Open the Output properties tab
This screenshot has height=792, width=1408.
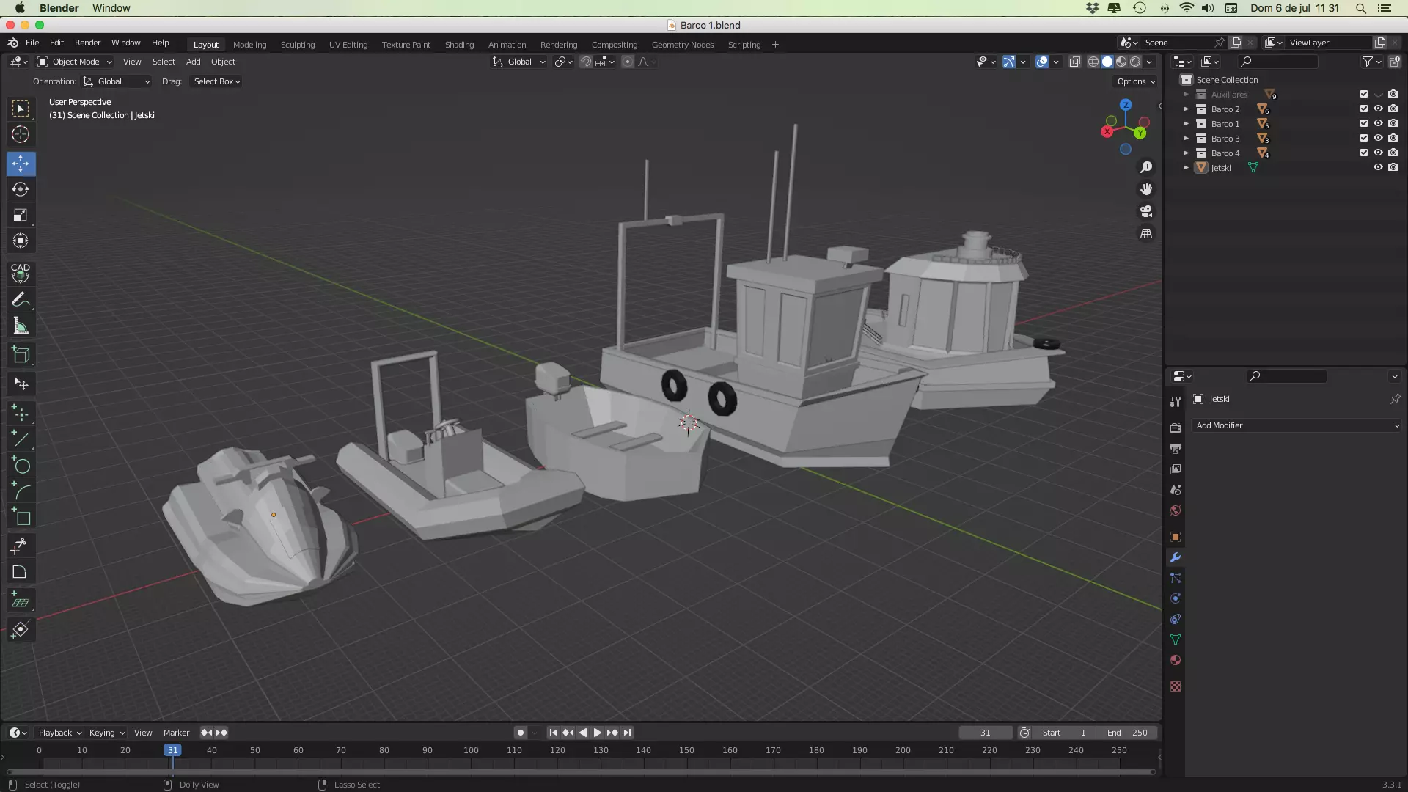click(1176, 448)
